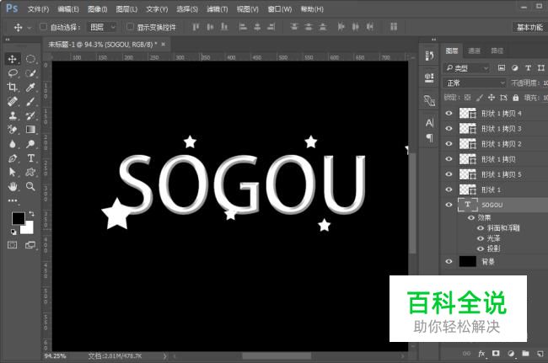The image size is (548, 363).
Task: Open the 图层(L) menu
Action: pos(126,9)
